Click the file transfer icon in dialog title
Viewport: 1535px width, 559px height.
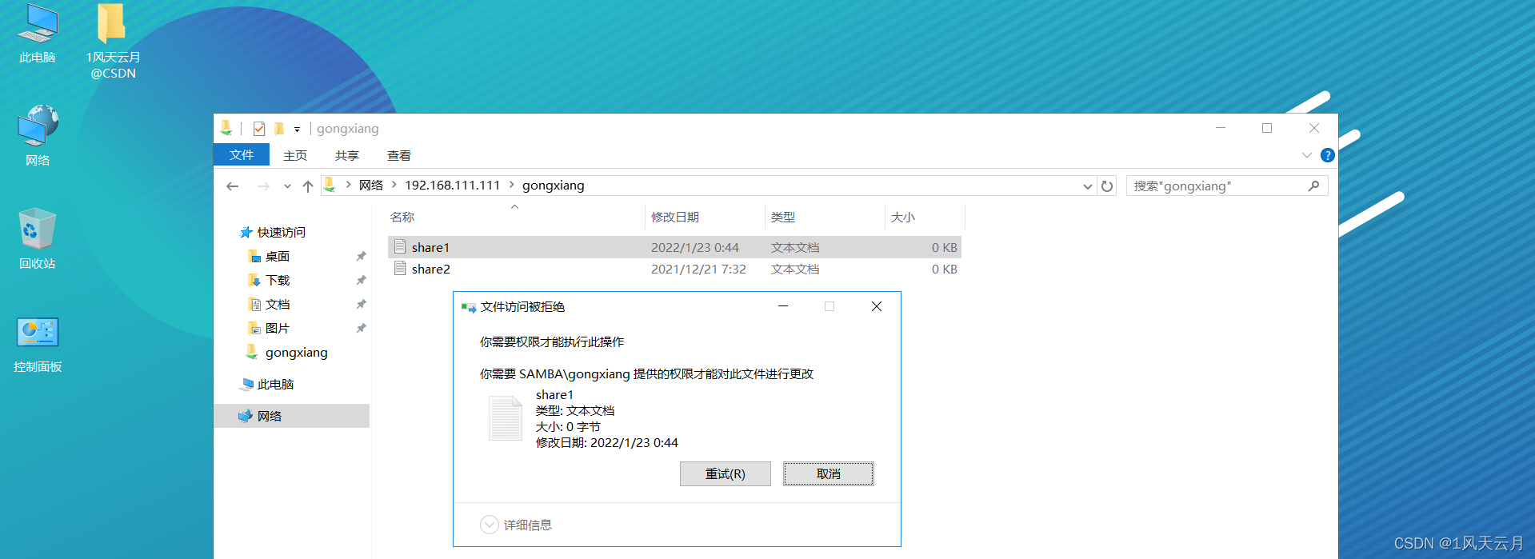469,307
